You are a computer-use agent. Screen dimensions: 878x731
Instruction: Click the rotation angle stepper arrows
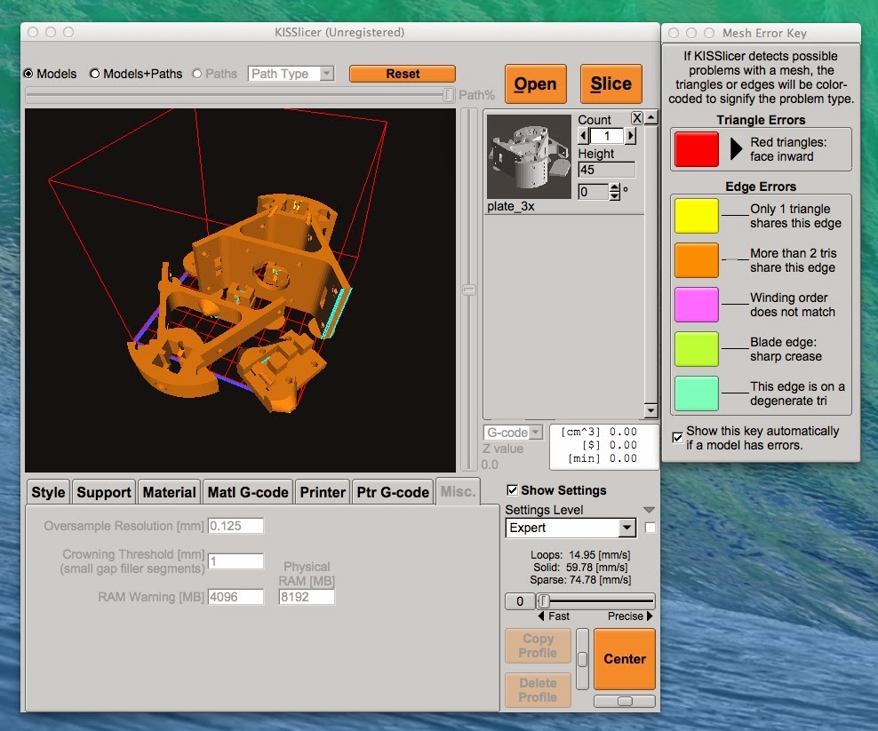click(x=615, y=192)
